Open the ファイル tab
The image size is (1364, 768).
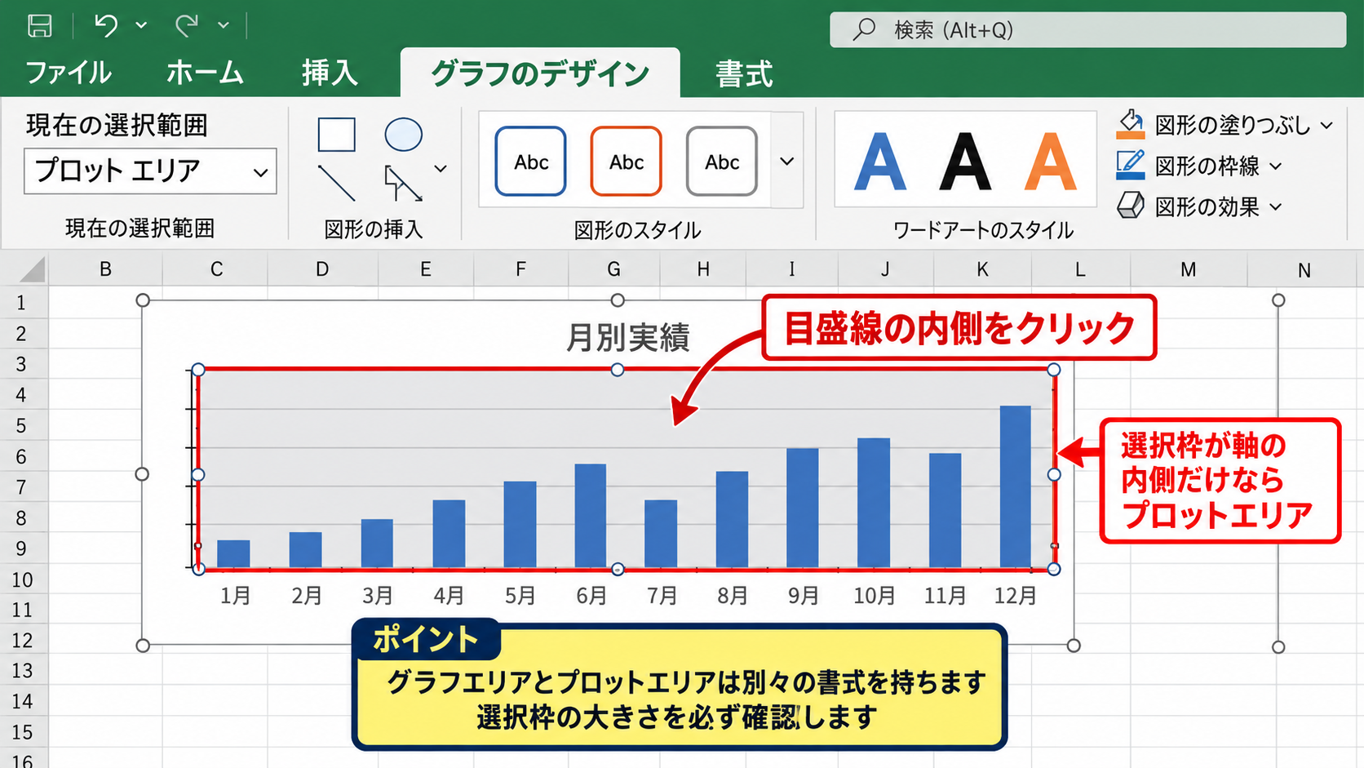point(69,73)
